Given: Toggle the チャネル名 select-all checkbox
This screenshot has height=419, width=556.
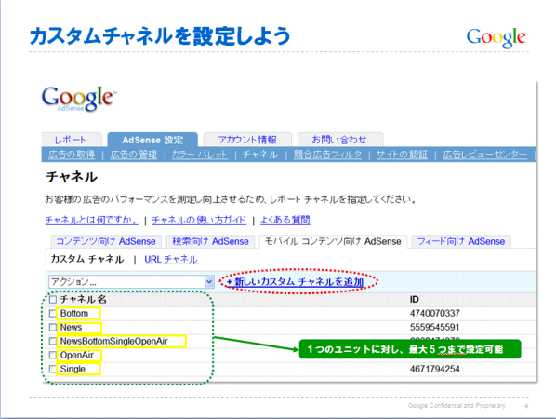Looking at the screenshot, I should tap(53, 299).
